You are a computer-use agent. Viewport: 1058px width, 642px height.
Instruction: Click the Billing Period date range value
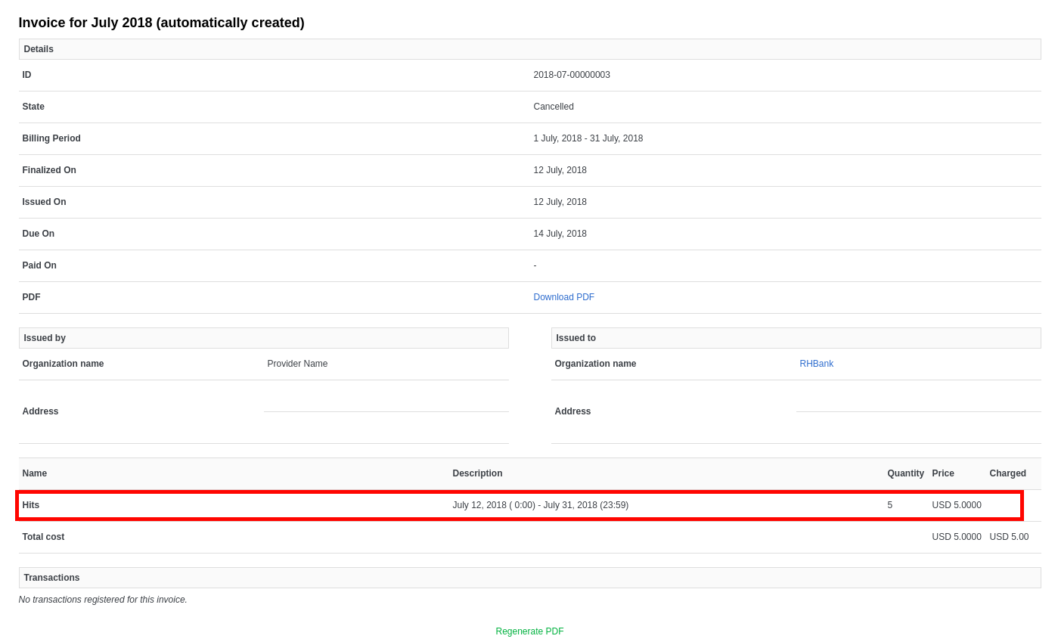[x=588, y=138]
